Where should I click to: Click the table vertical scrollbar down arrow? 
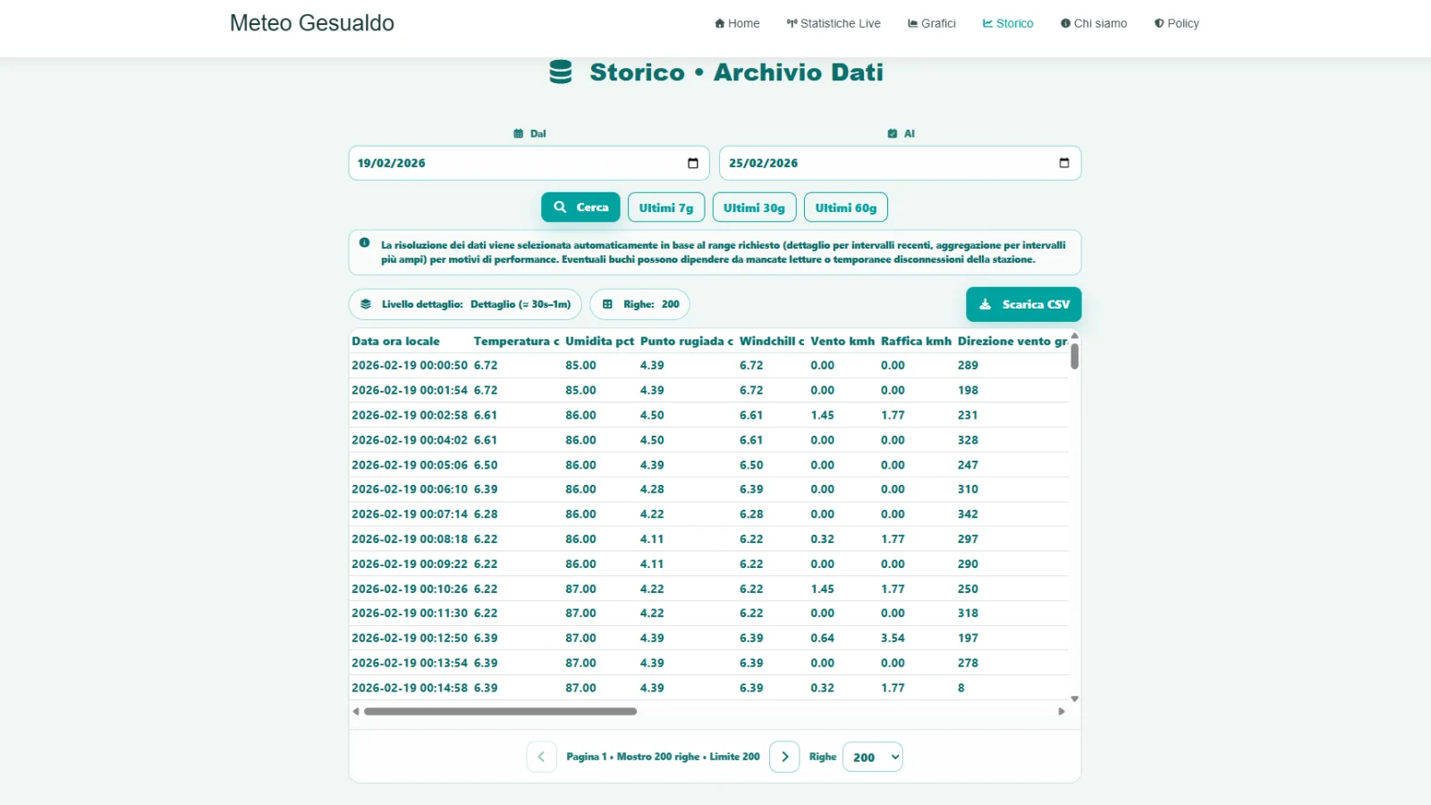point(1074,699)
